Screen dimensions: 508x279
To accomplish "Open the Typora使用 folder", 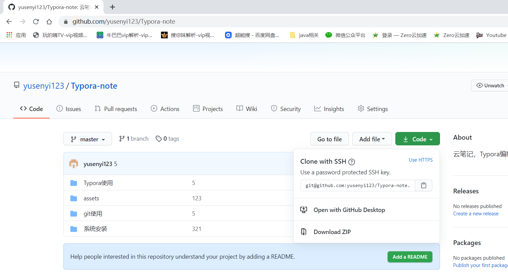I will (98, 183).
